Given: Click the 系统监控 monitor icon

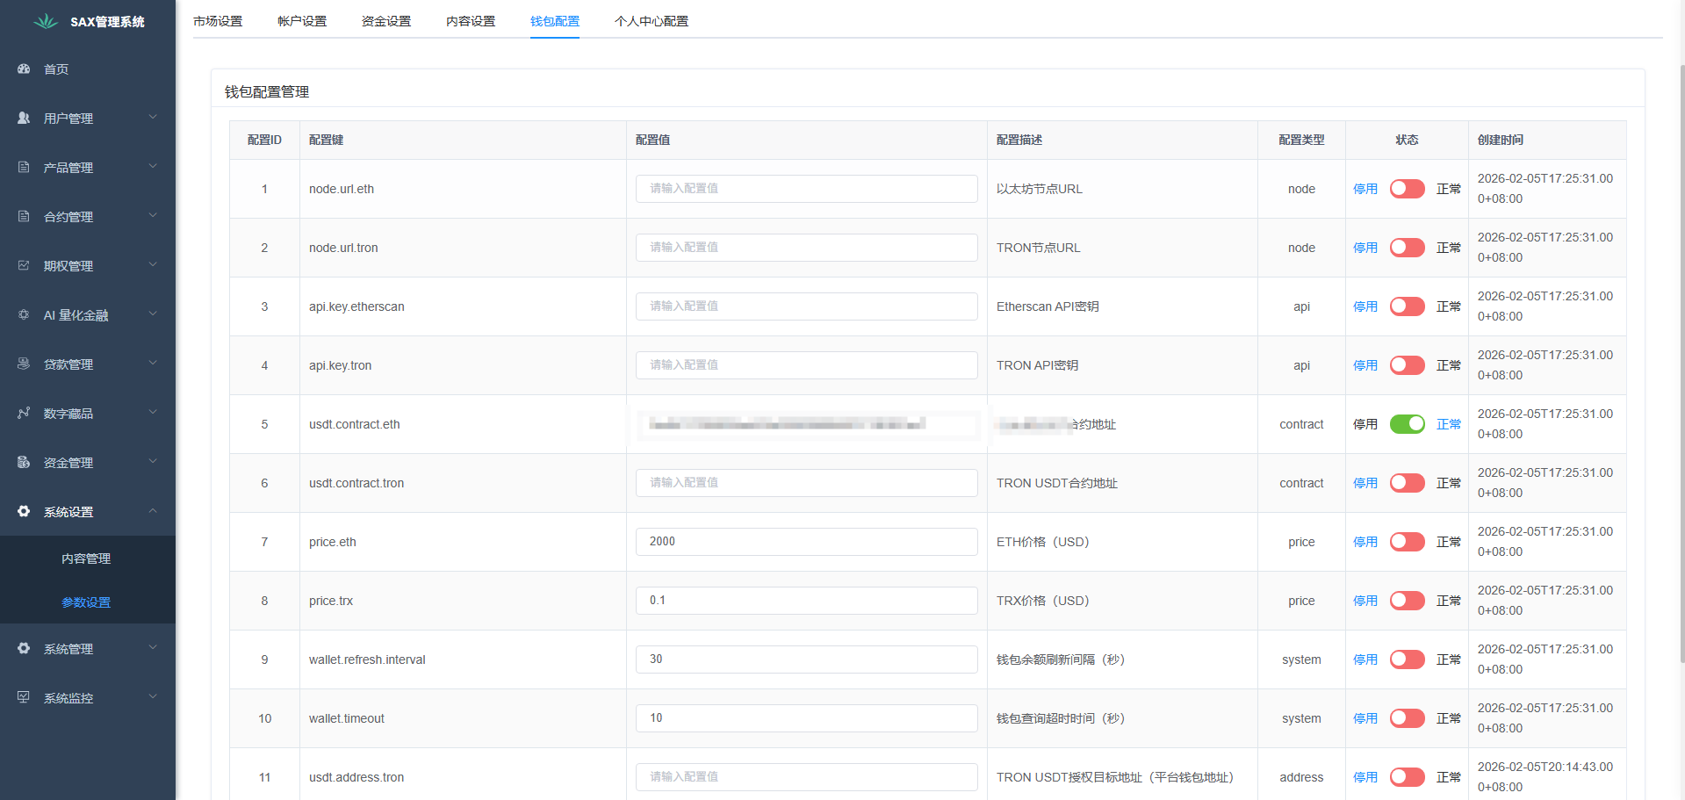Looking at the screenshot, I should pyautogui.click(x=24, y=697).
